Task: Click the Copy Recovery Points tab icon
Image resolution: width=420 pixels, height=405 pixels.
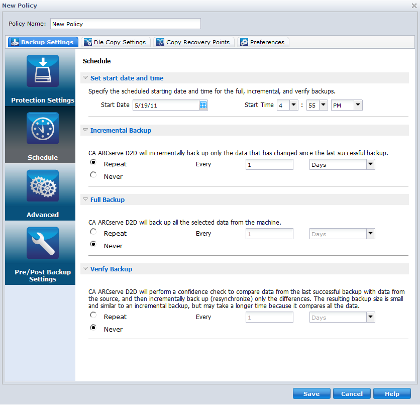Action: pos(160,42)
